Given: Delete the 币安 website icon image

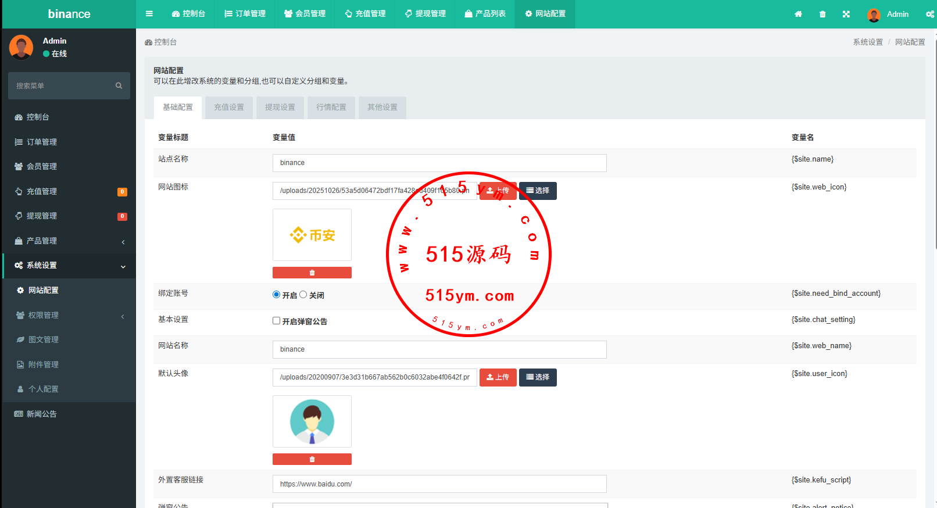Looking at the screenshot, I should click(312, 273).
